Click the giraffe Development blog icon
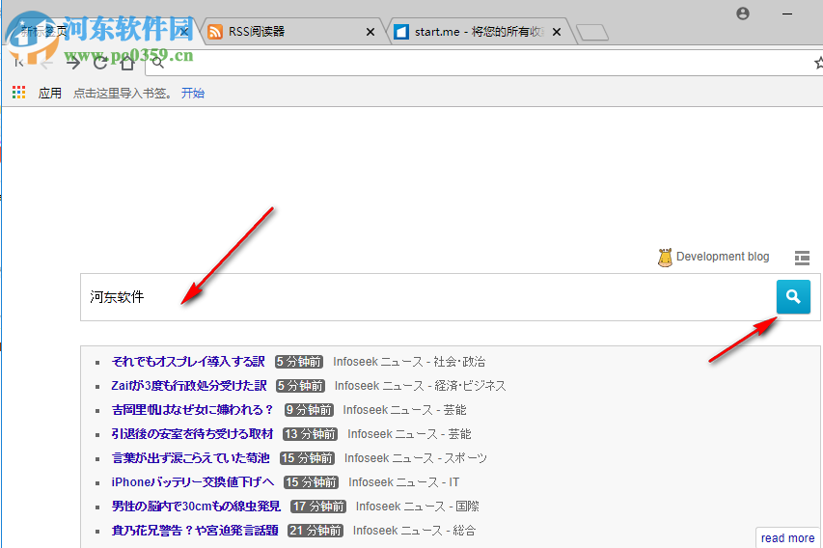The image size is (823, 548). 665,258
